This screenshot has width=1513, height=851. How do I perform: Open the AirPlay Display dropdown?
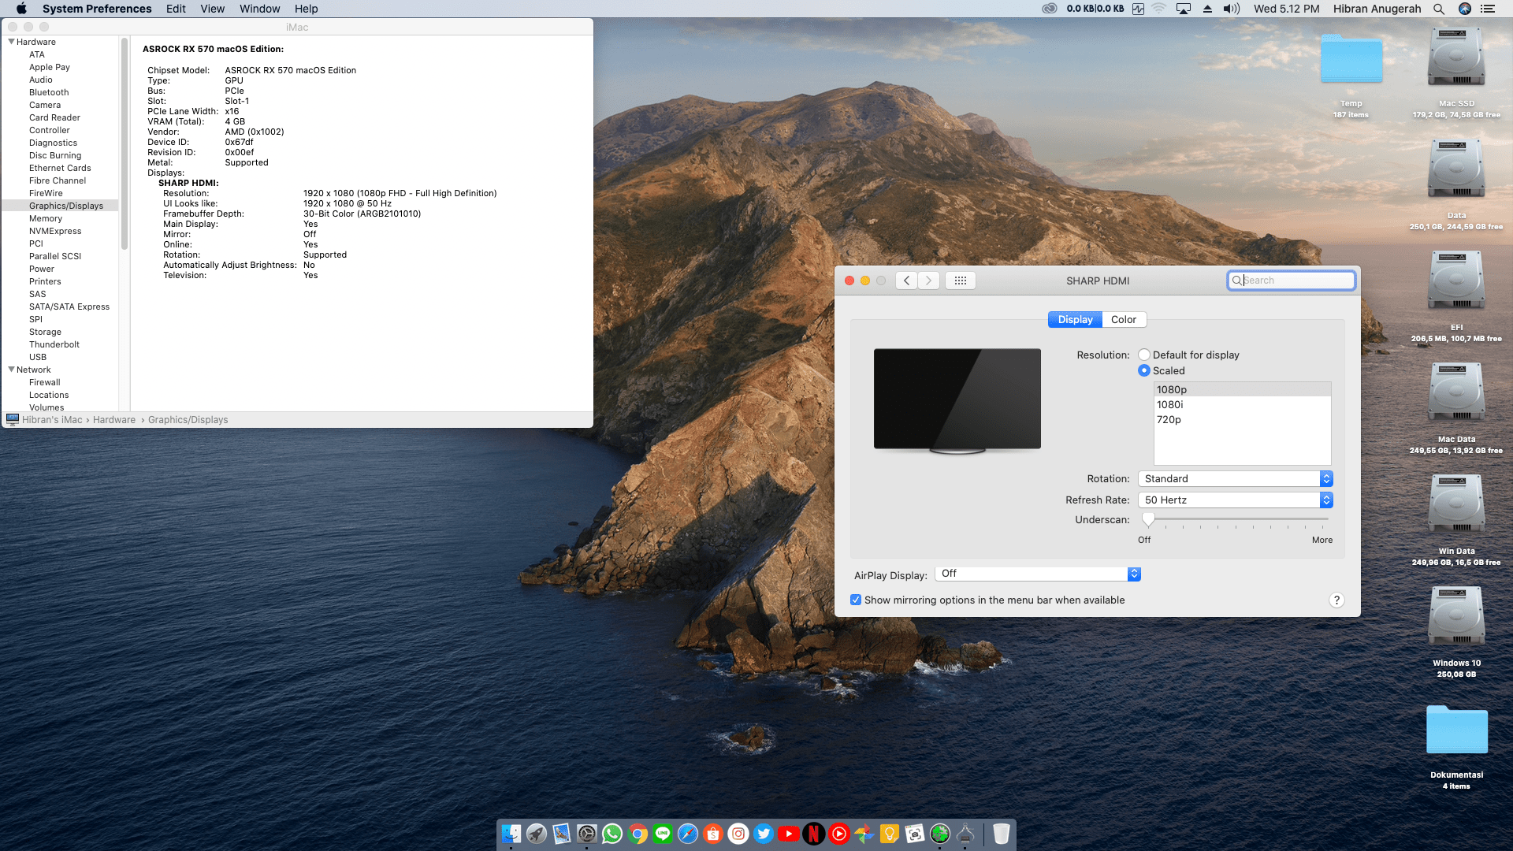coord(1038,574)
